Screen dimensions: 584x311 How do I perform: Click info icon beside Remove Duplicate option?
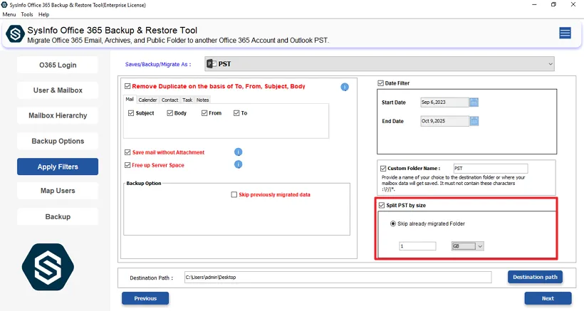click(345, 87)
